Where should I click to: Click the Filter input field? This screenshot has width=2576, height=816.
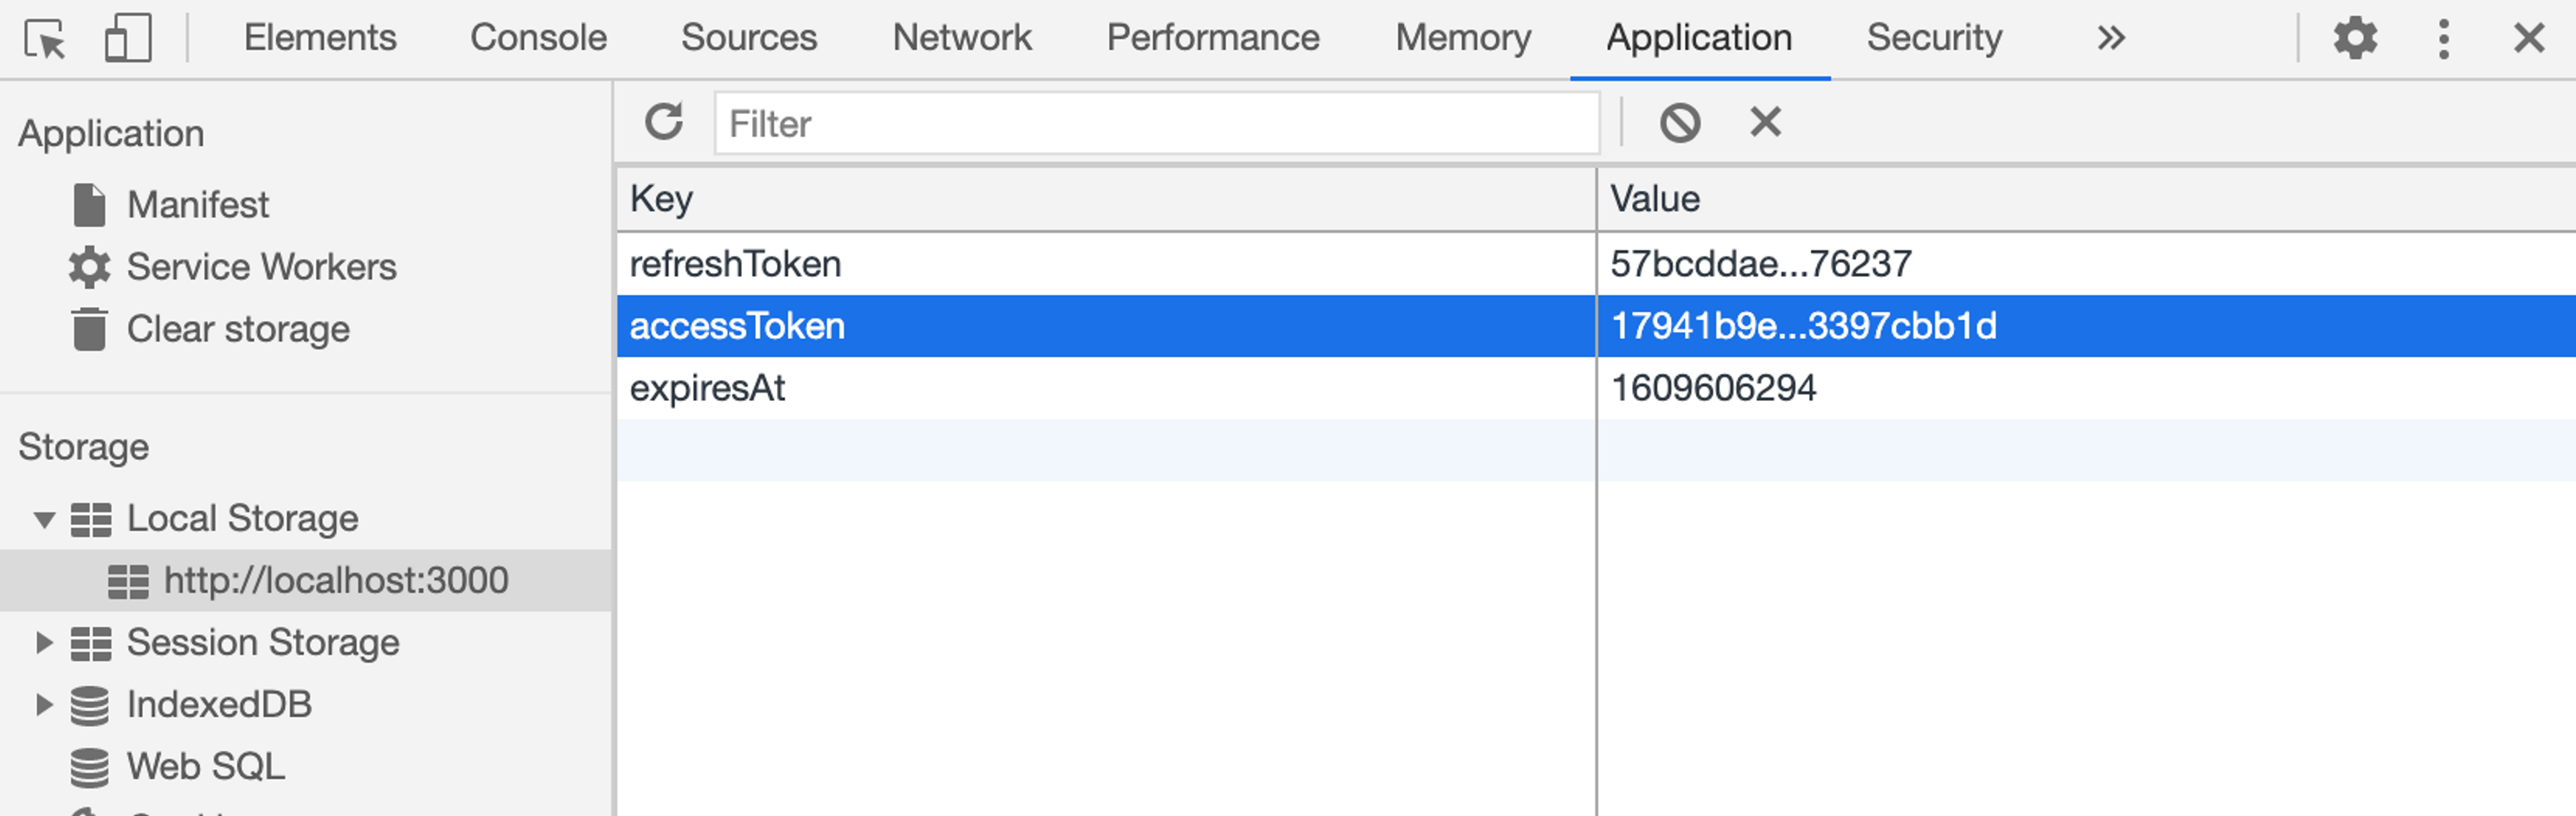pyautogui.click(x=1156, y=123)
